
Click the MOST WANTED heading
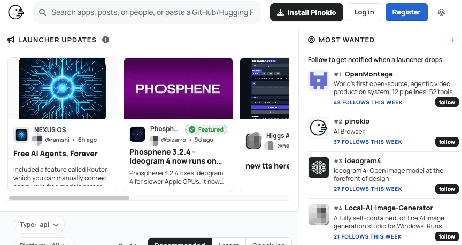point(346,40)
